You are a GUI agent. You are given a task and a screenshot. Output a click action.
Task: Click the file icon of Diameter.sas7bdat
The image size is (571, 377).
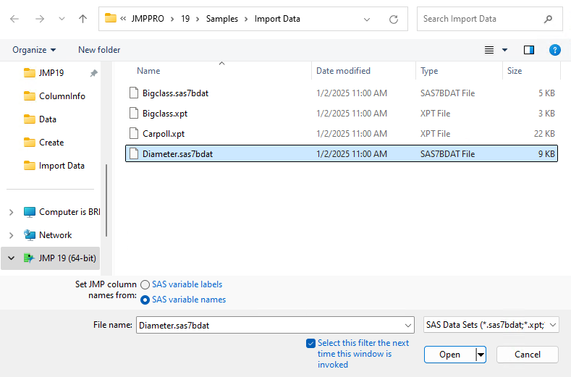pyautogui.click(x=134, y=153)
